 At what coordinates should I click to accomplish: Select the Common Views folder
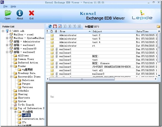[26, 59]
